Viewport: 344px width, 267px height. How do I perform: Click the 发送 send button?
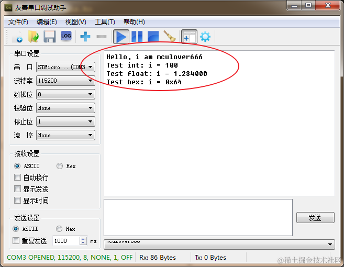point(315,218)
